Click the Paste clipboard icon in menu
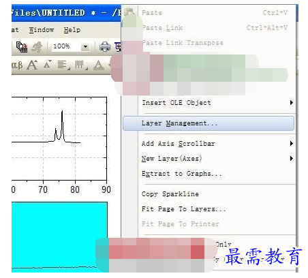 tap(129, 12)
